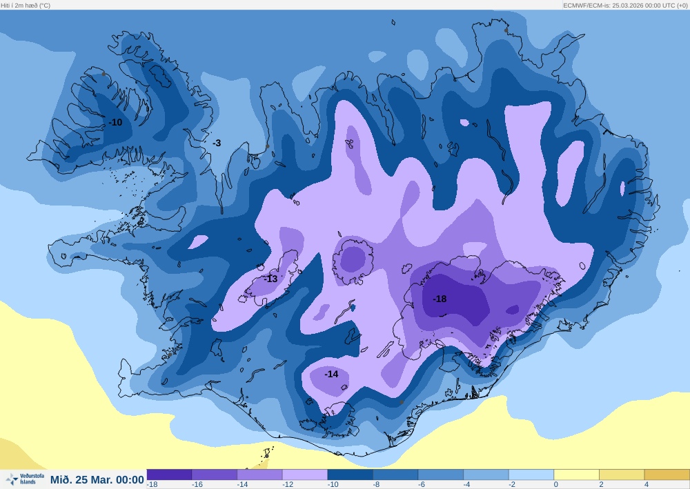
Task: Click the -16 value on the legend scale
Action: pos(197,485)
